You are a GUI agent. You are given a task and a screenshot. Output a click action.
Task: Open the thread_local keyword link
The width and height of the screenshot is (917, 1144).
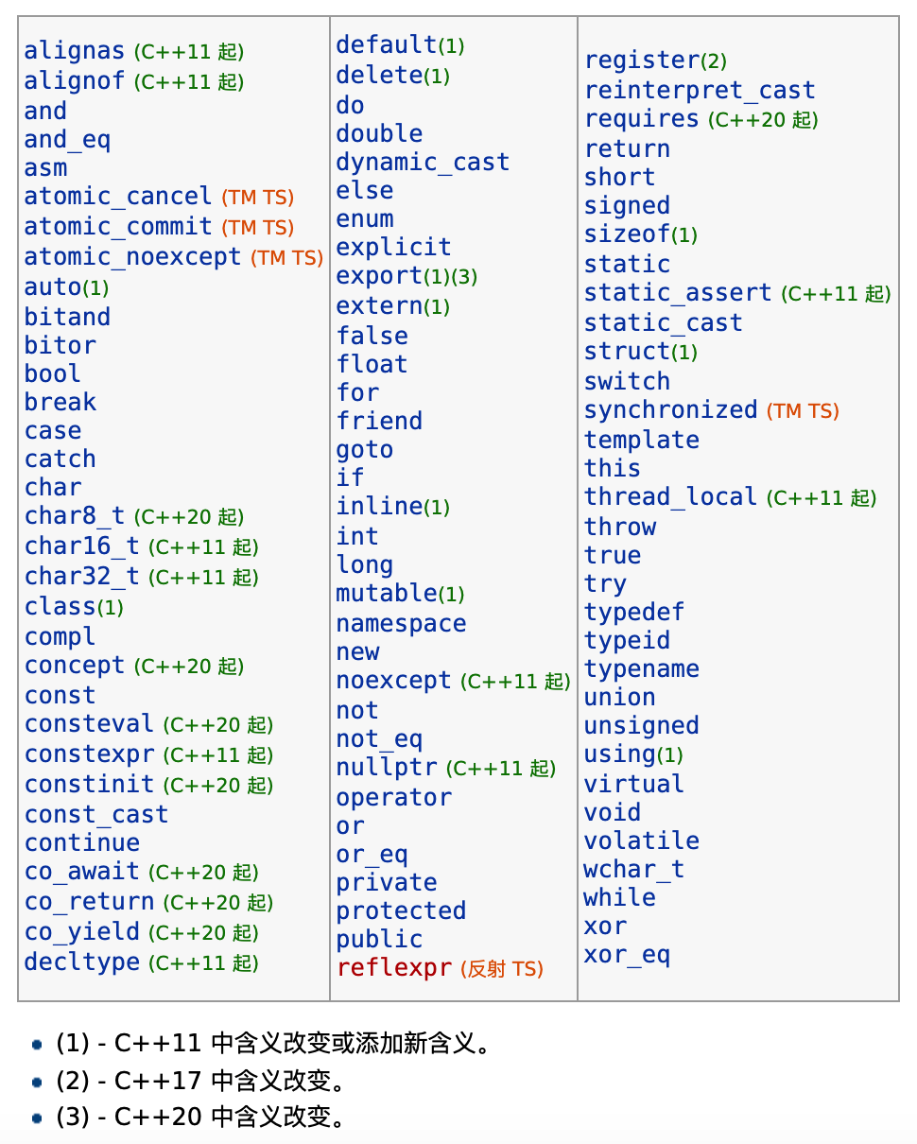(x=670, y=497)
